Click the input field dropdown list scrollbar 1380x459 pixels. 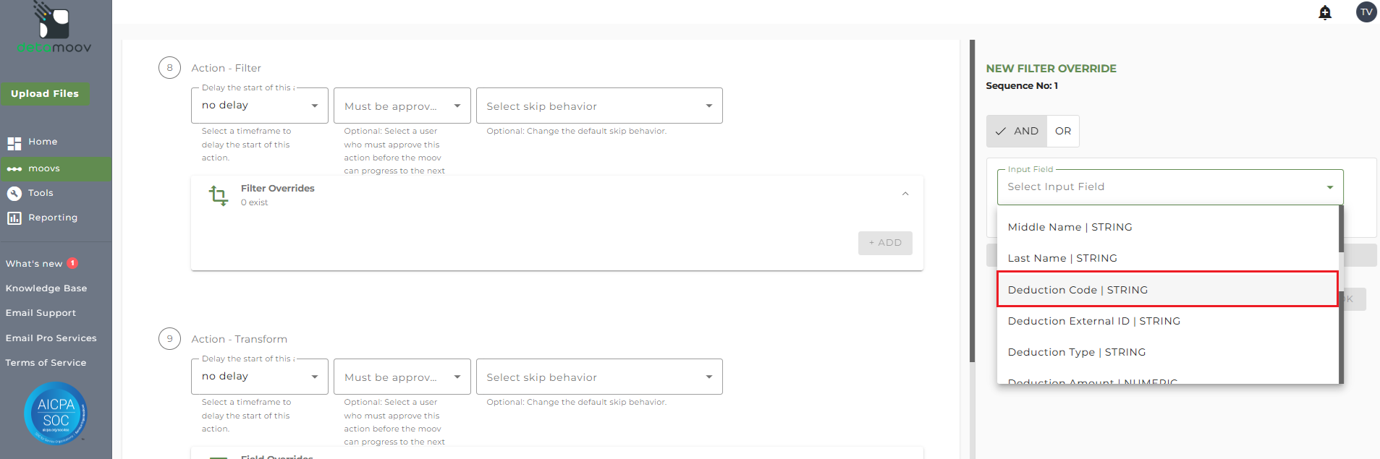pyautogui.click(x=1341, y=231)
